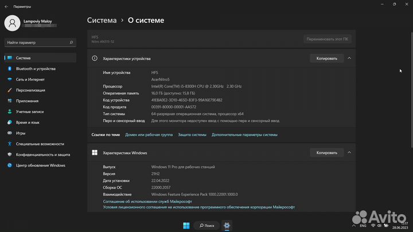Viewport: 413px width, 232px height.
Task: Click the Время и язык globe icon
Action: coord(10,123)
